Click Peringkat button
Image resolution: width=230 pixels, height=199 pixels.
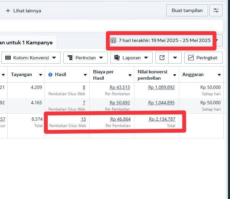pyautogui.click(x=203, y=58)
